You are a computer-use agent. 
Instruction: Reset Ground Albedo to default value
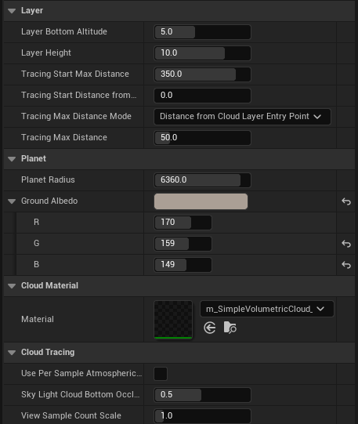[346, 201]
